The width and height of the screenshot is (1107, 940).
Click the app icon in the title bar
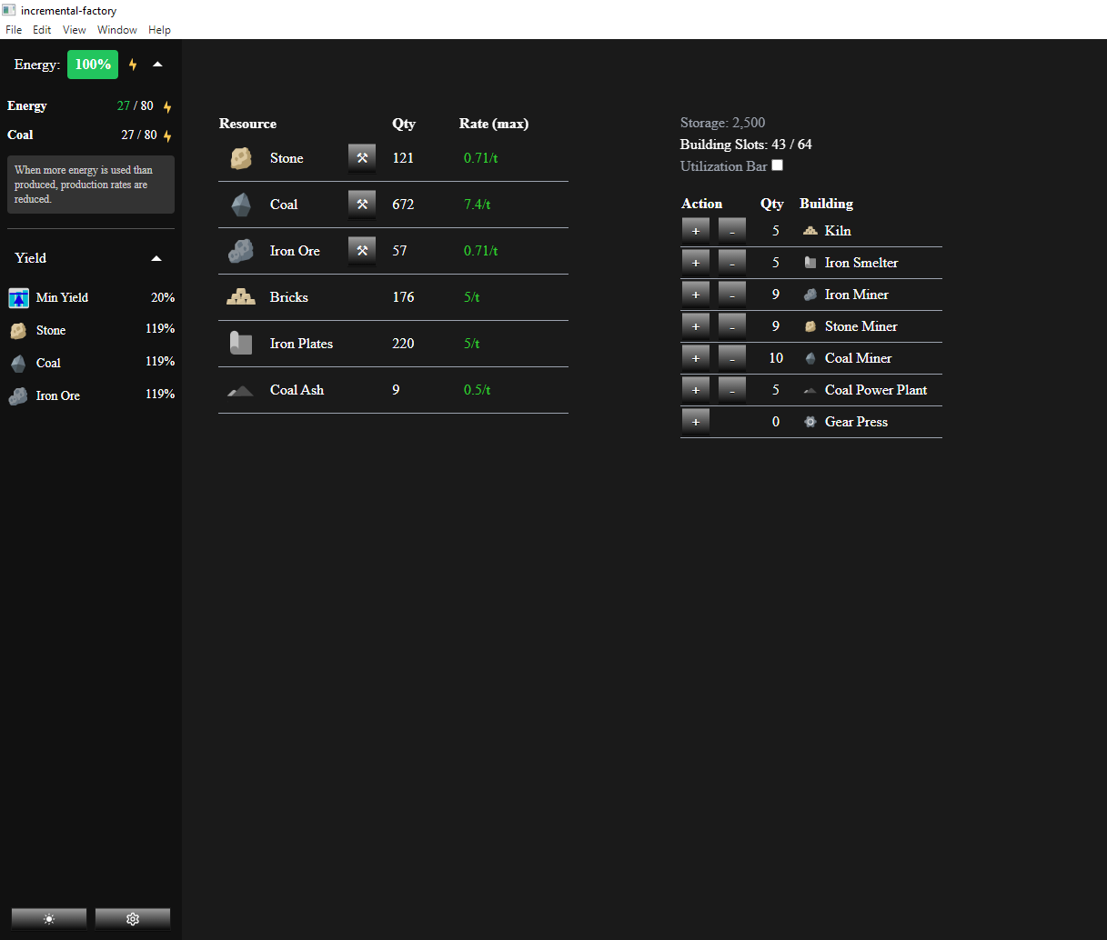point(9,11)
